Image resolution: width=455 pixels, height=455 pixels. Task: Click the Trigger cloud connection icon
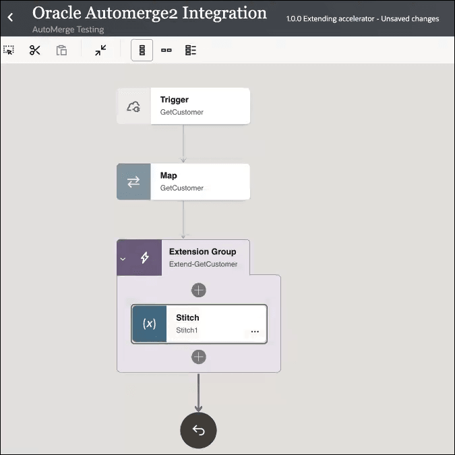pos(133,107)
